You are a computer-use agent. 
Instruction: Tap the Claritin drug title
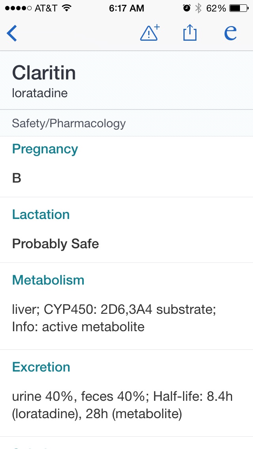[44, 73]
